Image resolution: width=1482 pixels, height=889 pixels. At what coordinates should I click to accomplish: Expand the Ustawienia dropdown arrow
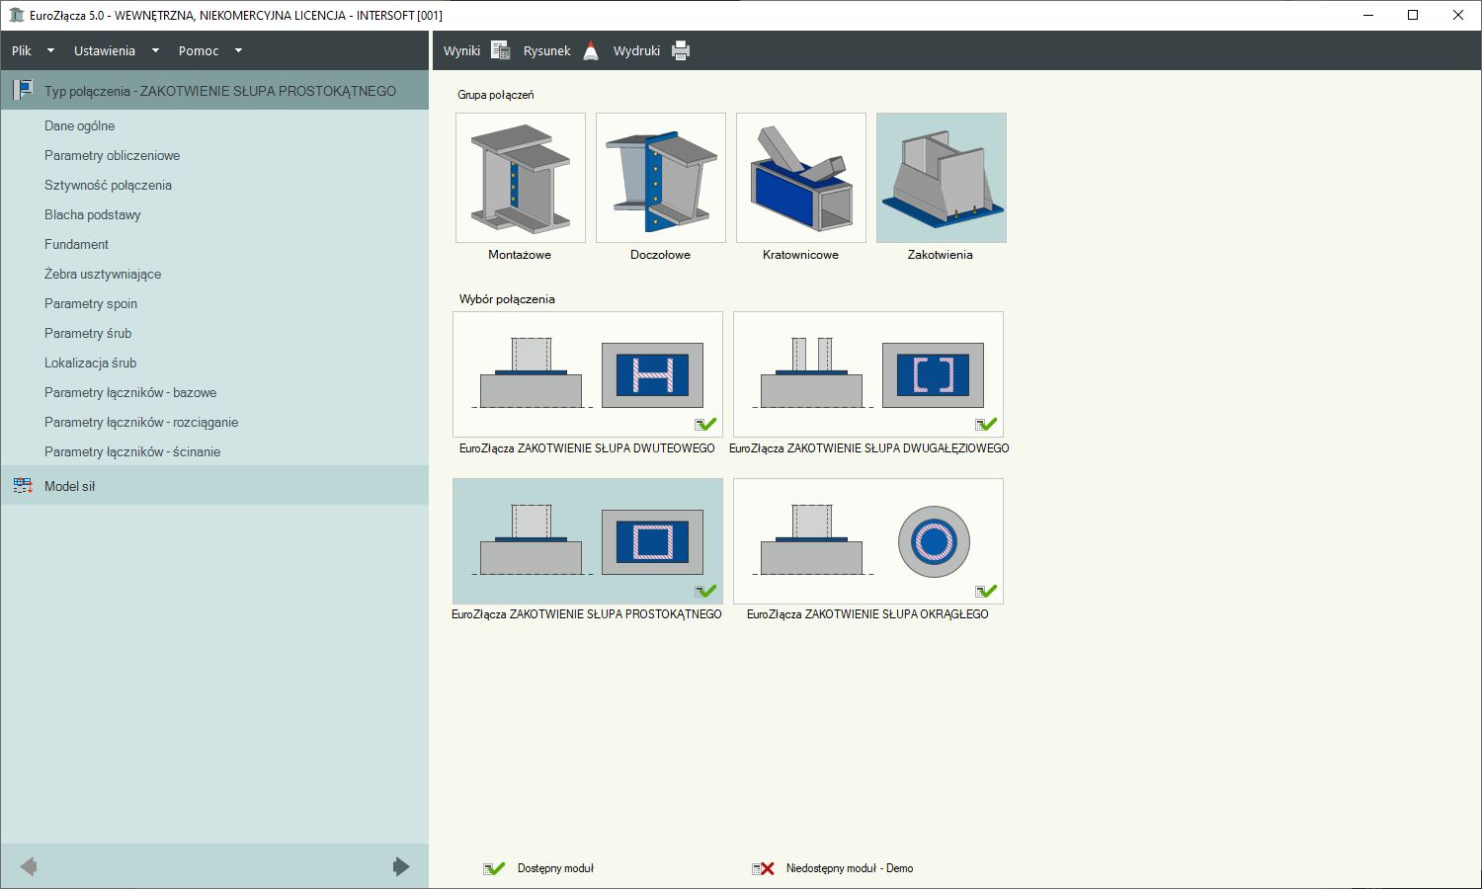click(x=155, y=50)
